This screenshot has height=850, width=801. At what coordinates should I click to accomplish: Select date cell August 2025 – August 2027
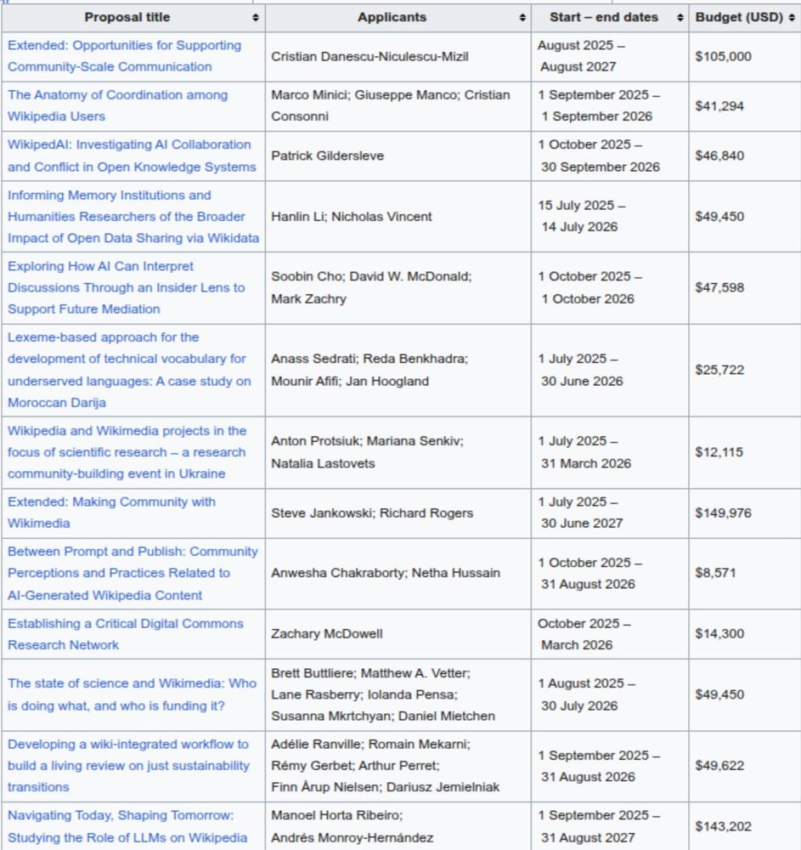coord(610,56)
